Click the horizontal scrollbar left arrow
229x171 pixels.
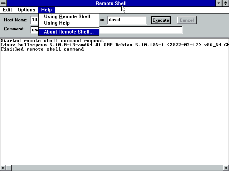point(3,168)
